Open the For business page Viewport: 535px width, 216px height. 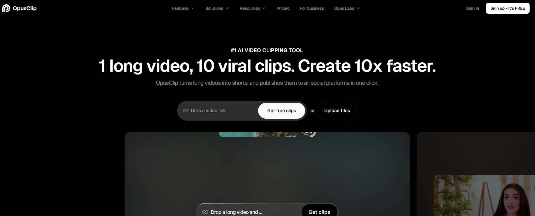(312, 8)
